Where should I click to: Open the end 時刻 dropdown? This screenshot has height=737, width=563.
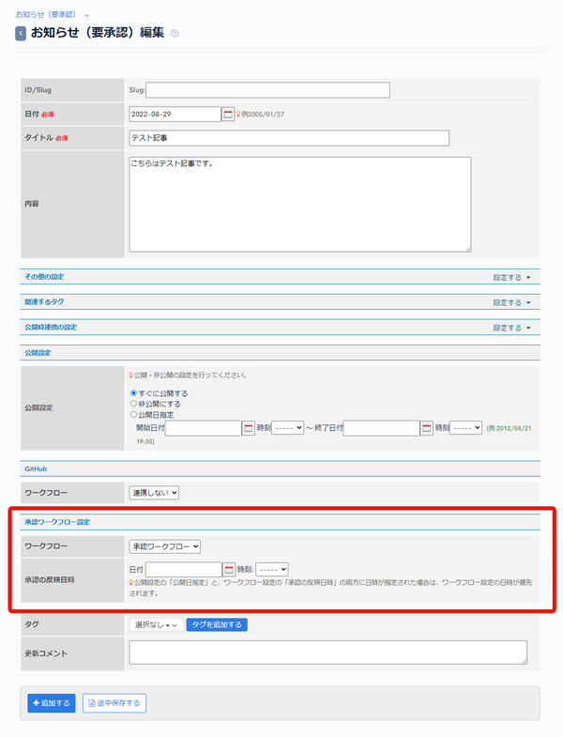465,428
